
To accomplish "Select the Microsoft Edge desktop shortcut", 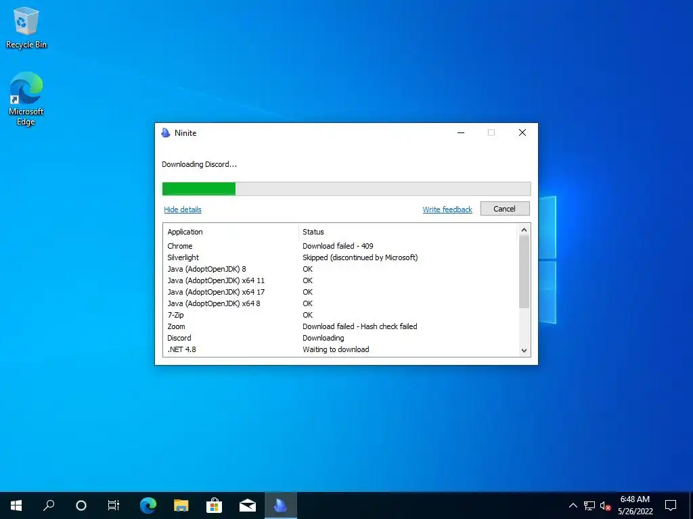I will click(x=26, y=99).
